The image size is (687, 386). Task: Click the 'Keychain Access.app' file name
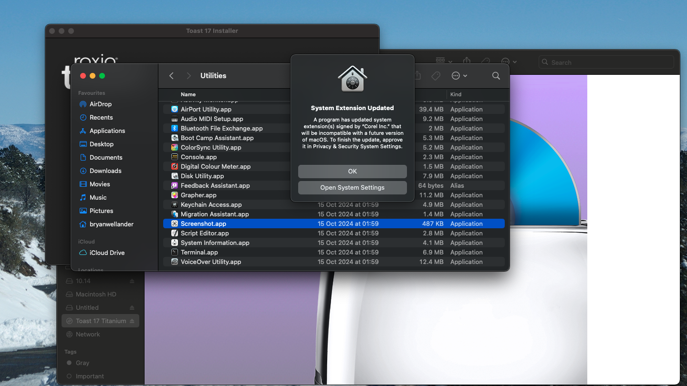point(211,204)
